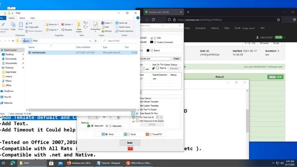Show hidden system tray icons

(x=273, y=163)
